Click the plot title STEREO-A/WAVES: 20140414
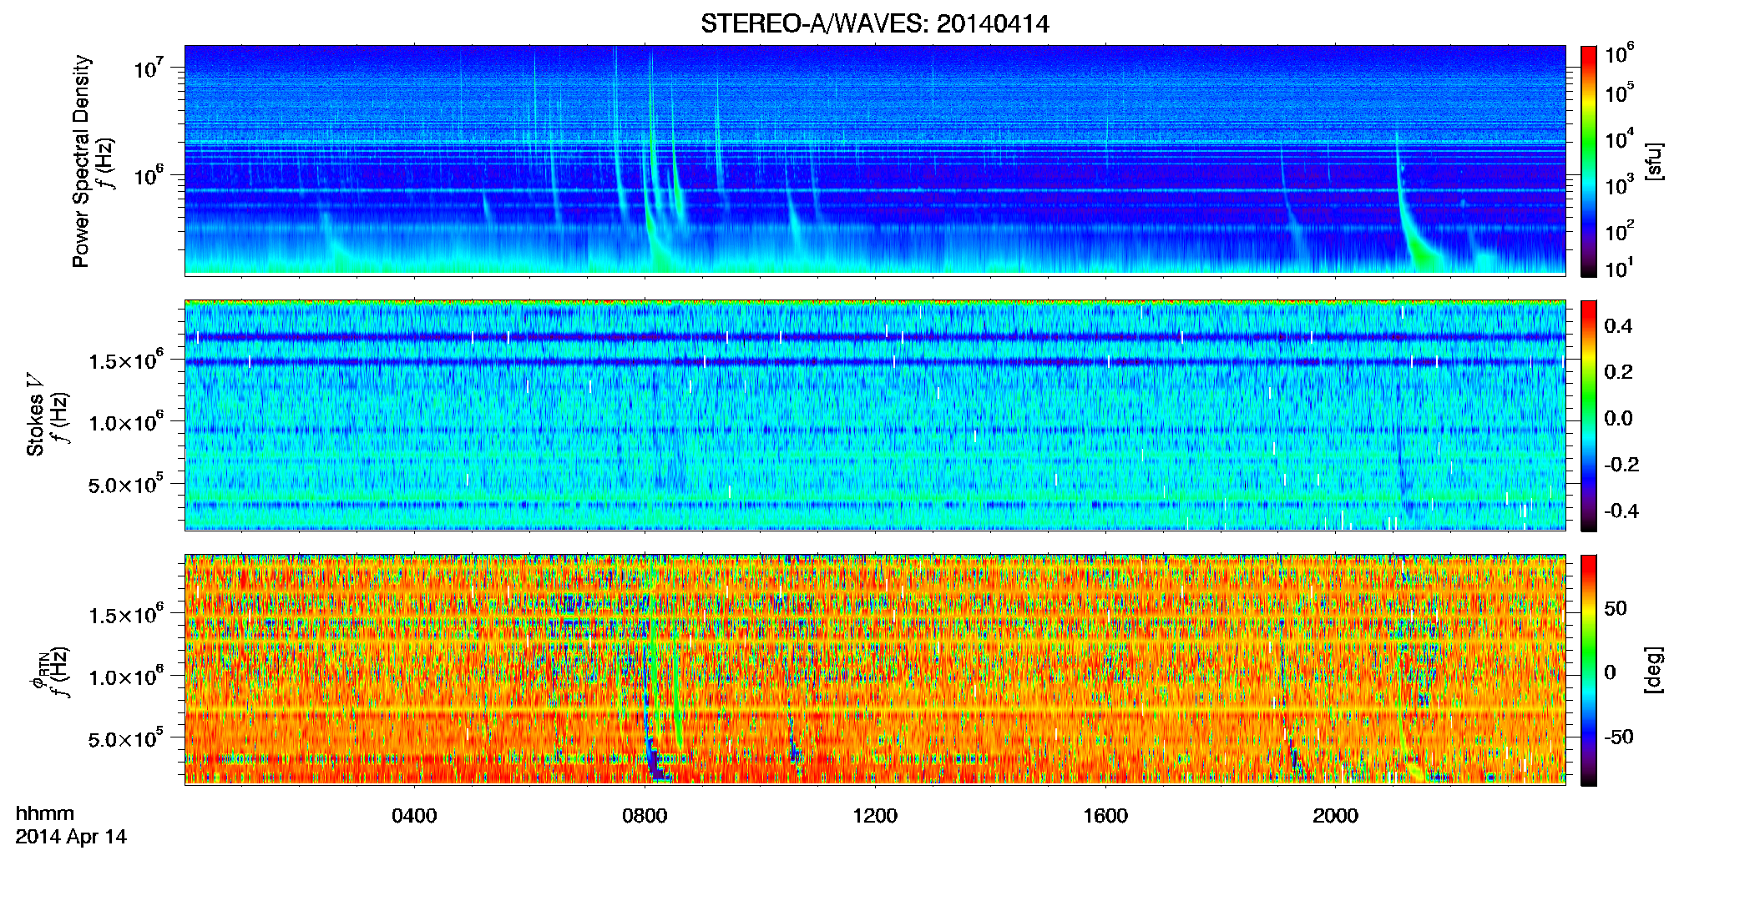 [x=875, y=23]
